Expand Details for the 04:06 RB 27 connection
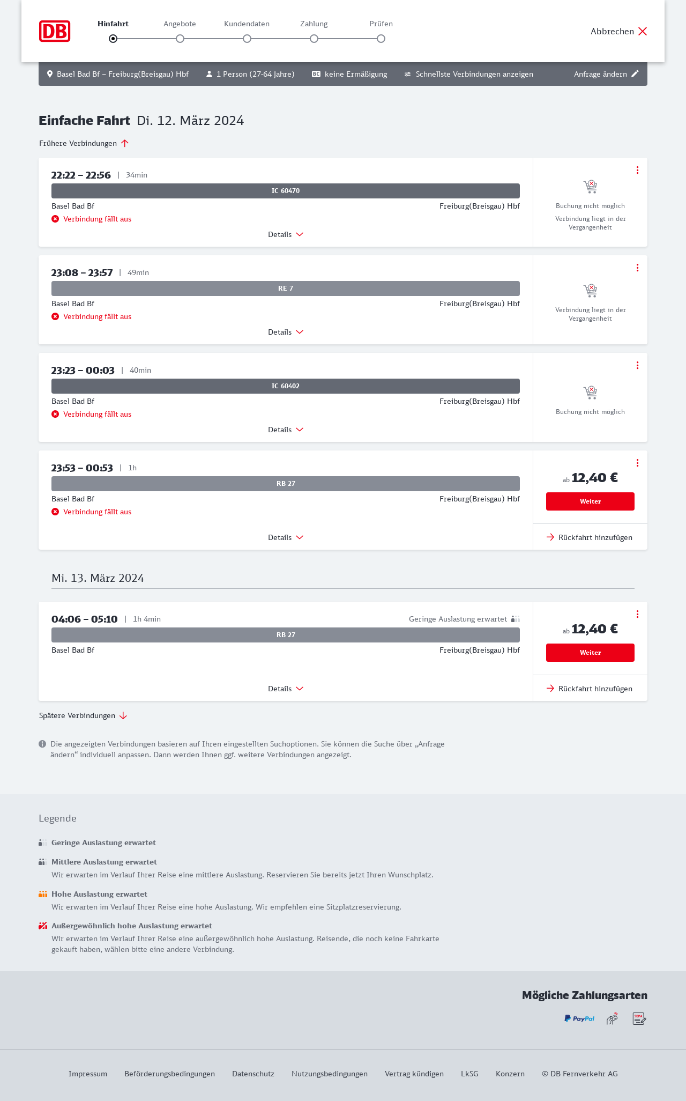 pos(286,689)
